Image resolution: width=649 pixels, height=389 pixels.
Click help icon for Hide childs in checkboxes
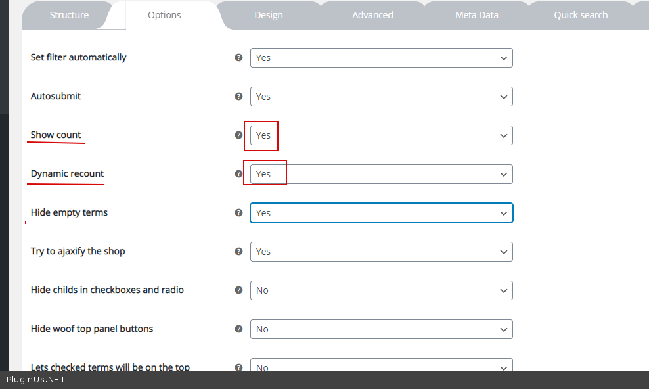(239, 290)
